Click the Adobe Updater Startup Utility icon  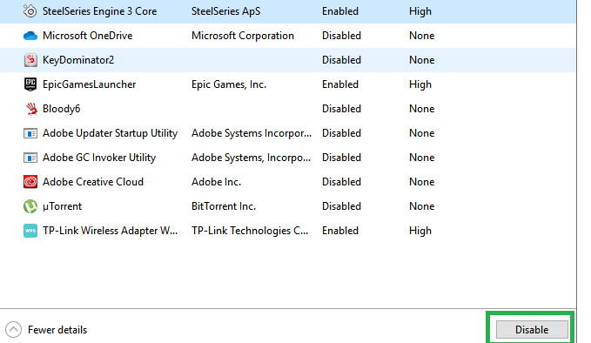pos(30,133)
